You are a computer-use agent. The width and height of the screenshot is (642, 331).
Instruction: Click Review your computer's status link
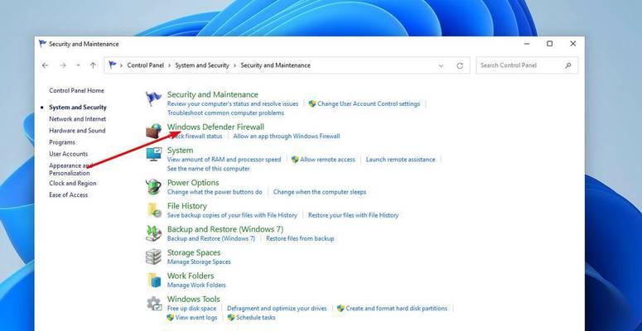coord(233,104)
